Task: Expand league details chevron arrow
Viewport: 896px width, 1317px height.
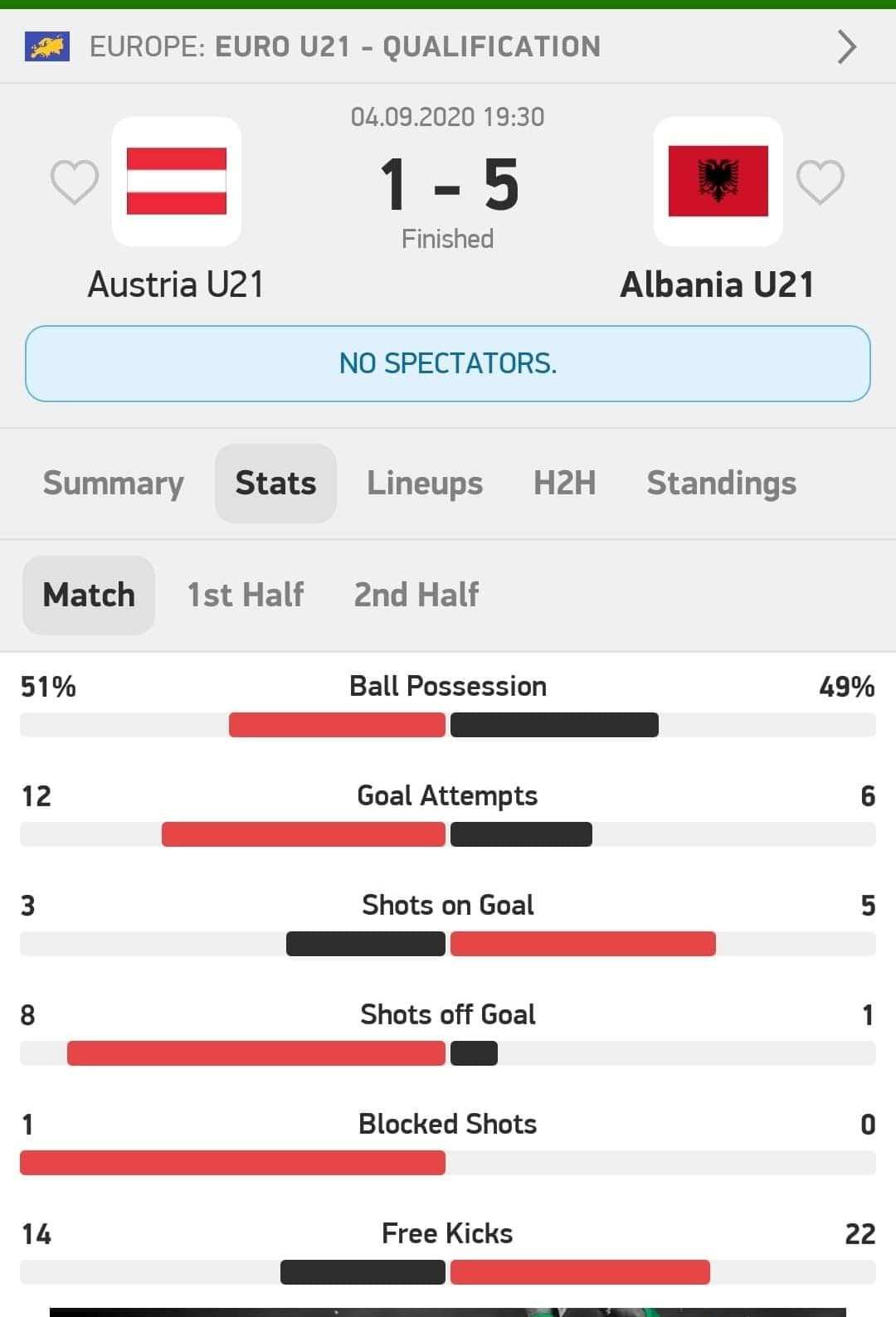Action: (x=846, y=46)
